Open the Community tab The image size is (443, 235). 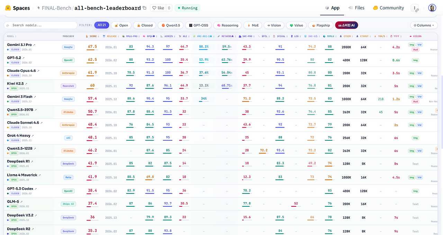click(388, 8)
